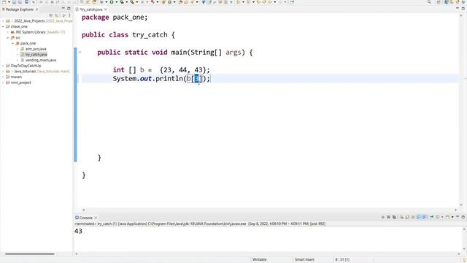Minimize the editor area
467x263 pixels.
click(x=458, y=8)
